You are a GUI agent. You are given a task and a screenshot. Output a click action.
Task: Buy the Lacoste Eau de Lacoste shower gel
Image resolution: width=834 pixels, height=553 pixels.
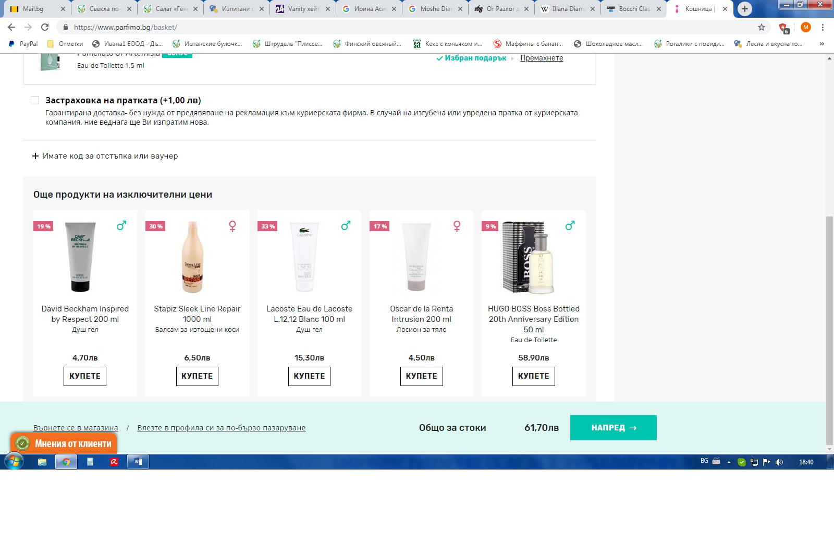(x=309, y=376)
